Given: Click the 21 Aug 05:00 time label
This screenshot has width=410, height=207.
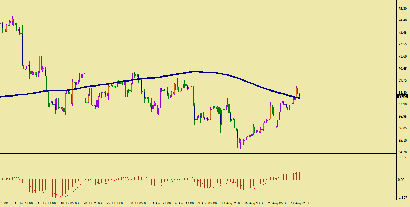Looking at the screenshot, I should coord(277,203).
